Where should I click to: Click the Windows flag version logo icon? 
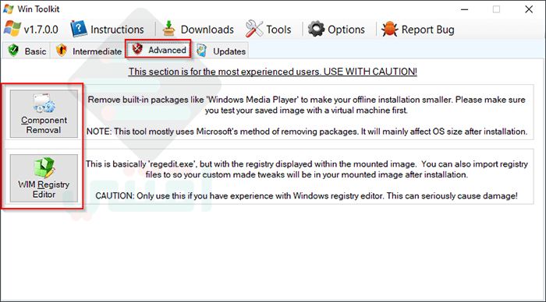coord(12,30)
